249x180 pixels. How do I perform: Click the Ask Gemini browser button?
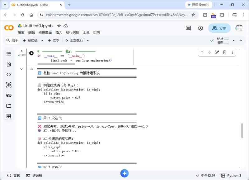(x=199, y=5)
